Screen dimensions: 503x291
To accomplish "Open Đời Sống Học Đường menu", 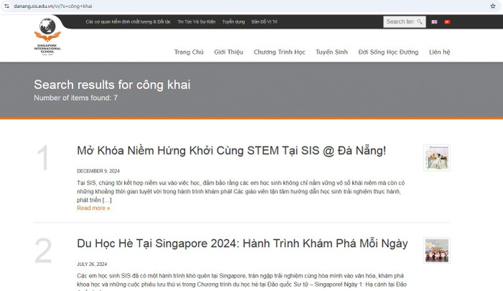I will (x=388, y=52).
